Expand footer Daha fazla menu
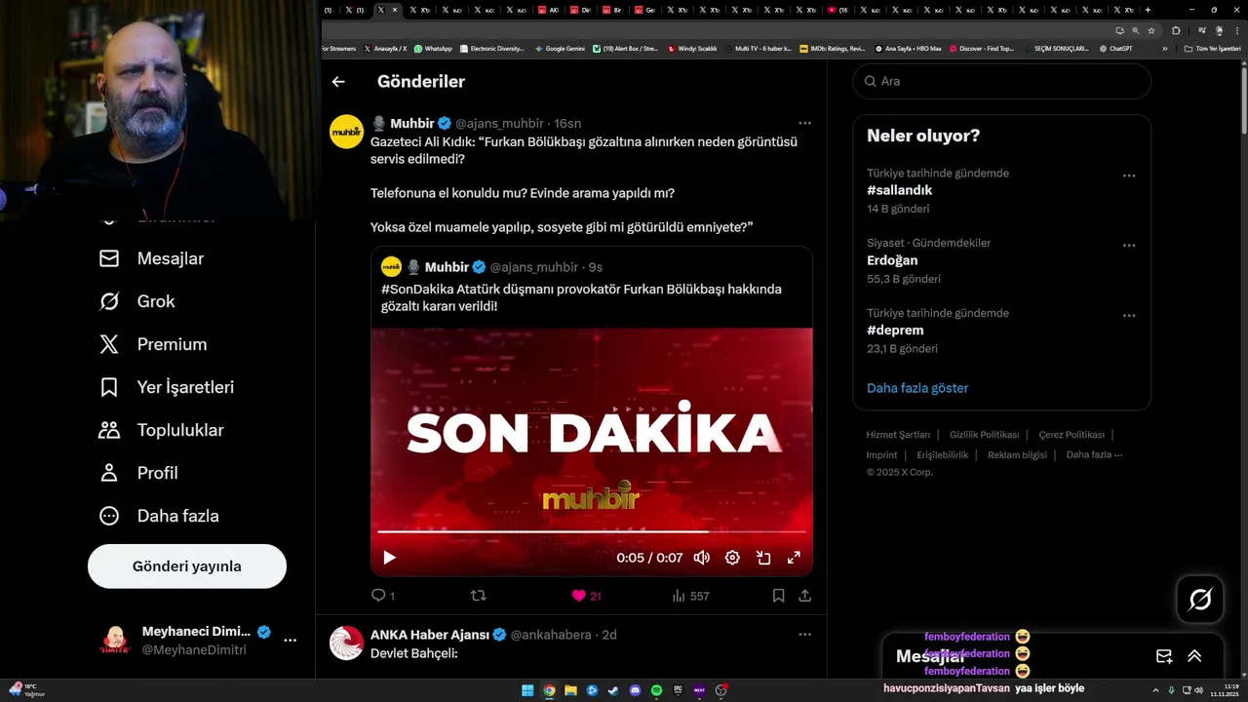 [x=1094, y=454]
